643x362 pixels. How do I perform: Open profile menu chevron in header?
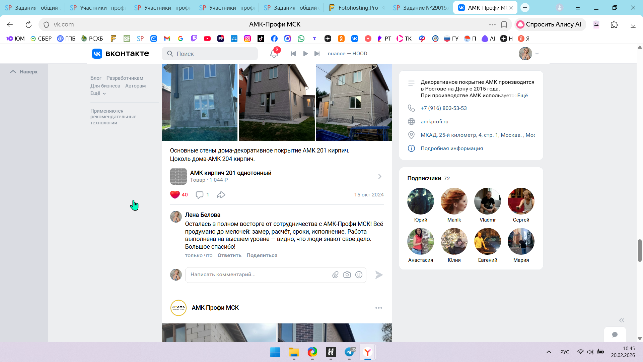click(537, 54)
